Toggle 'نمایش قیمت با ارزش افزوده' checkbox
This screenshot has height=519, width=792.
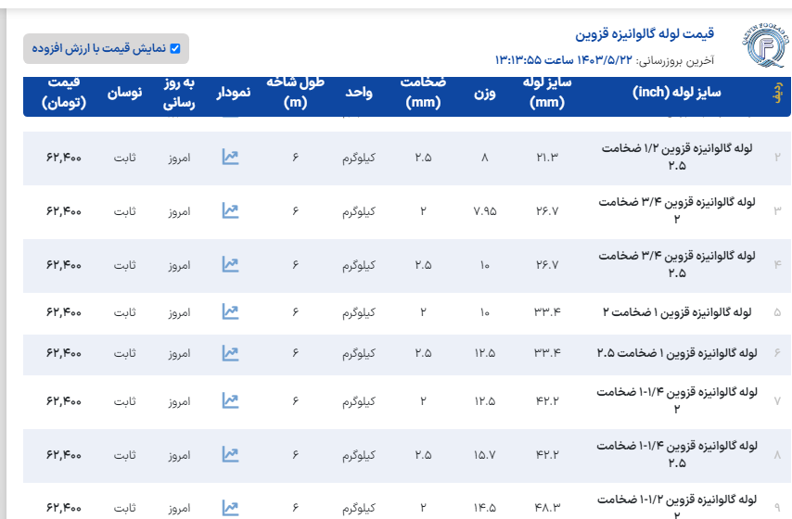pos(174,48)
